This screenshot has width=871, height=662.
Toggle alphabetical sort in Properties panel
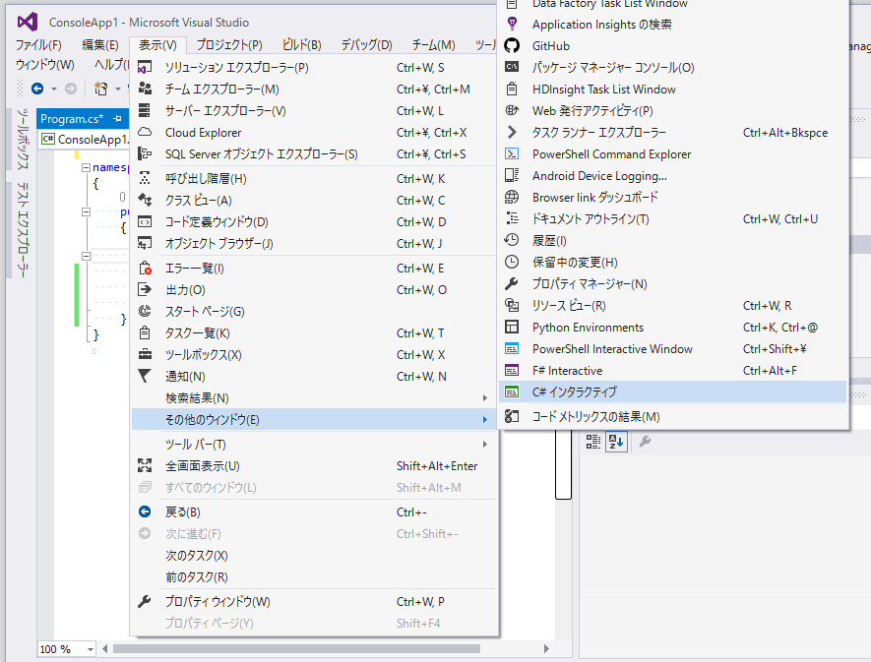click(x=616, y=442)
